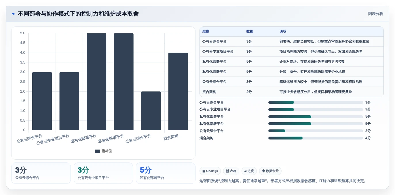Screen dimensions: 395x195
Task: Click the 数据 column header
Action: (250, 32)
